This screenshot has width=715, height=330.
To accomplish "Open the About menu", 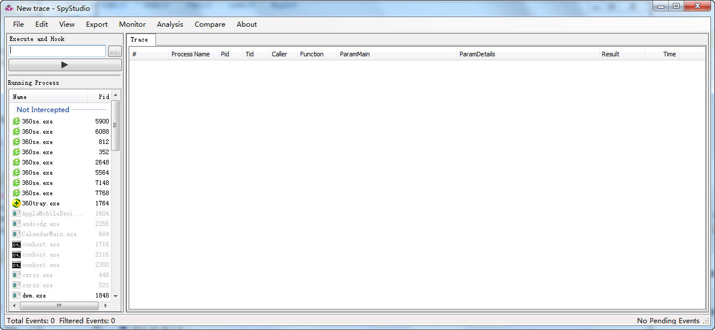I will coord(247,24).
